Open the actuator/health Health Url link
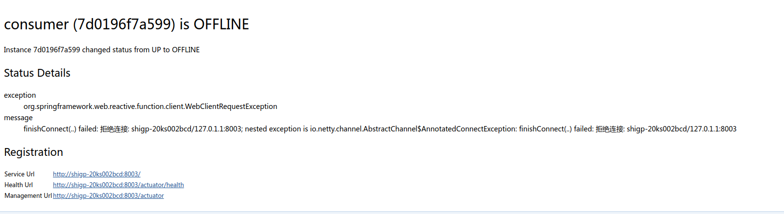The width and height of the screenshot is (784, 214). [118, 185]
